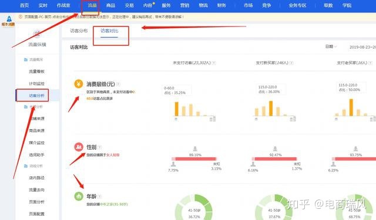Click the age donut chart showing 36.72%
This screenshot has width=376, height=220.
194,207
